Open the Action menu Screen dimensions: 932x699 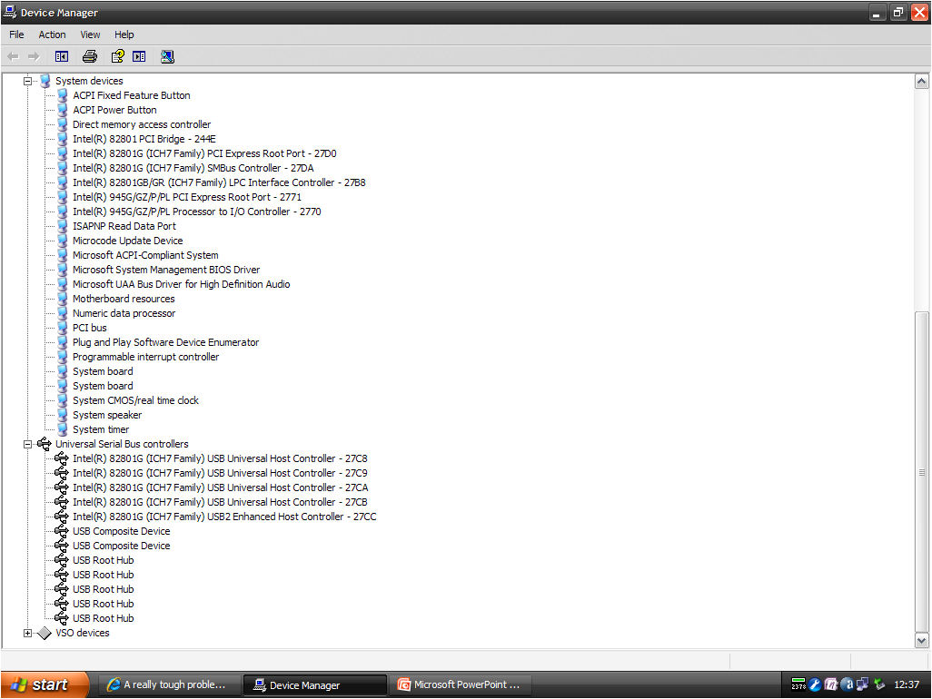[x=53, y=34]
